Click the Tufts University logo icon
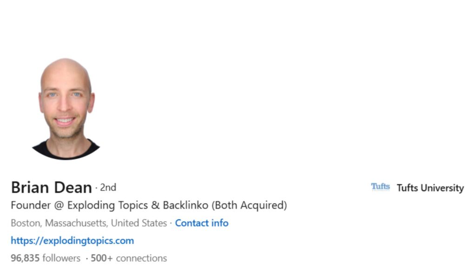476x268 pixels. pos(380,187)
